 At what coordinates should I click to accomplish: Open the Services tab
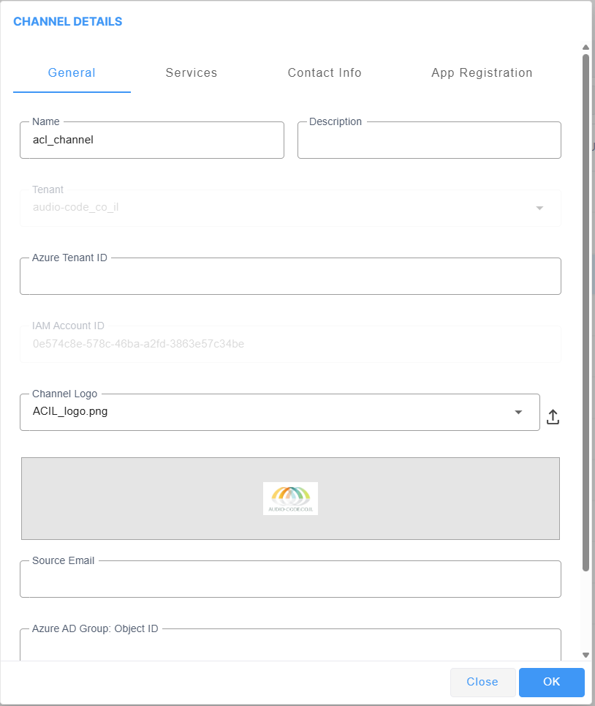point(191,73)
